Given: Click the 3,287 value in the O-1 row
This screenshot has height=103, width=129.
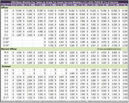Looking at the screenshot, I should 19,35.
